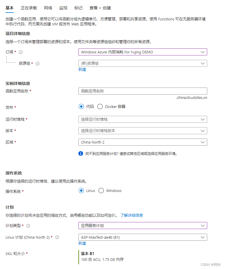
Task: Click the 函数应用名称 input field
Action: [x=143, y=91]
